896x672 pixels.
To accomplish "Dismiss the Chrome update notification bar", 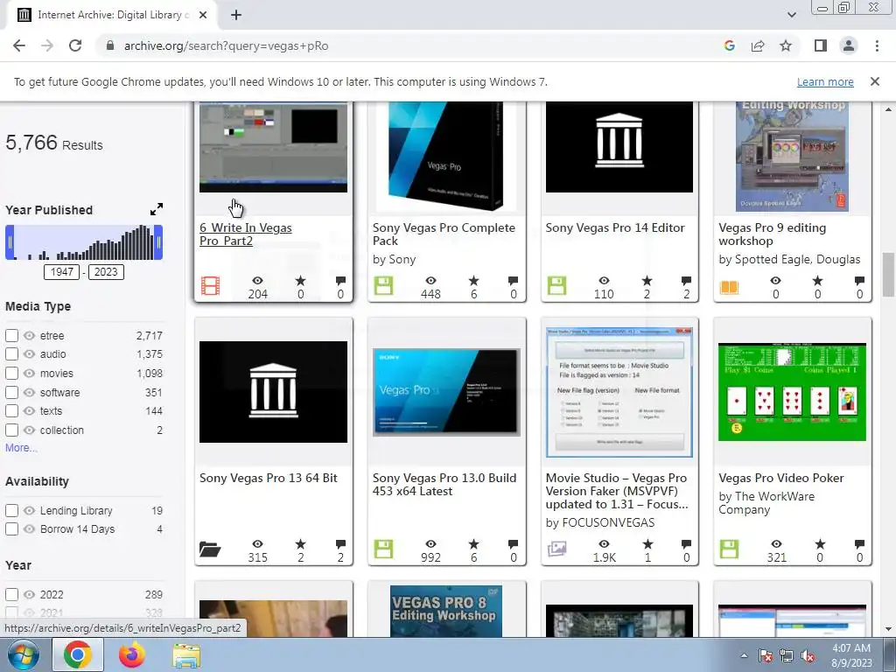I will pos(874,81).
